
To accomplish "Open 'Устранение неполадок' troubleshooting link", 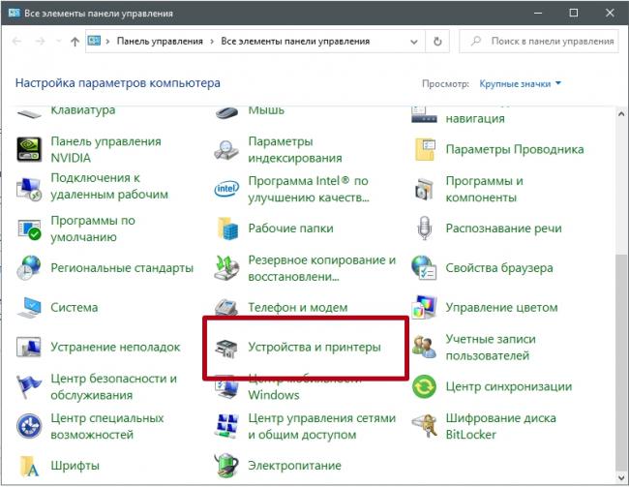I will [115, 347].
